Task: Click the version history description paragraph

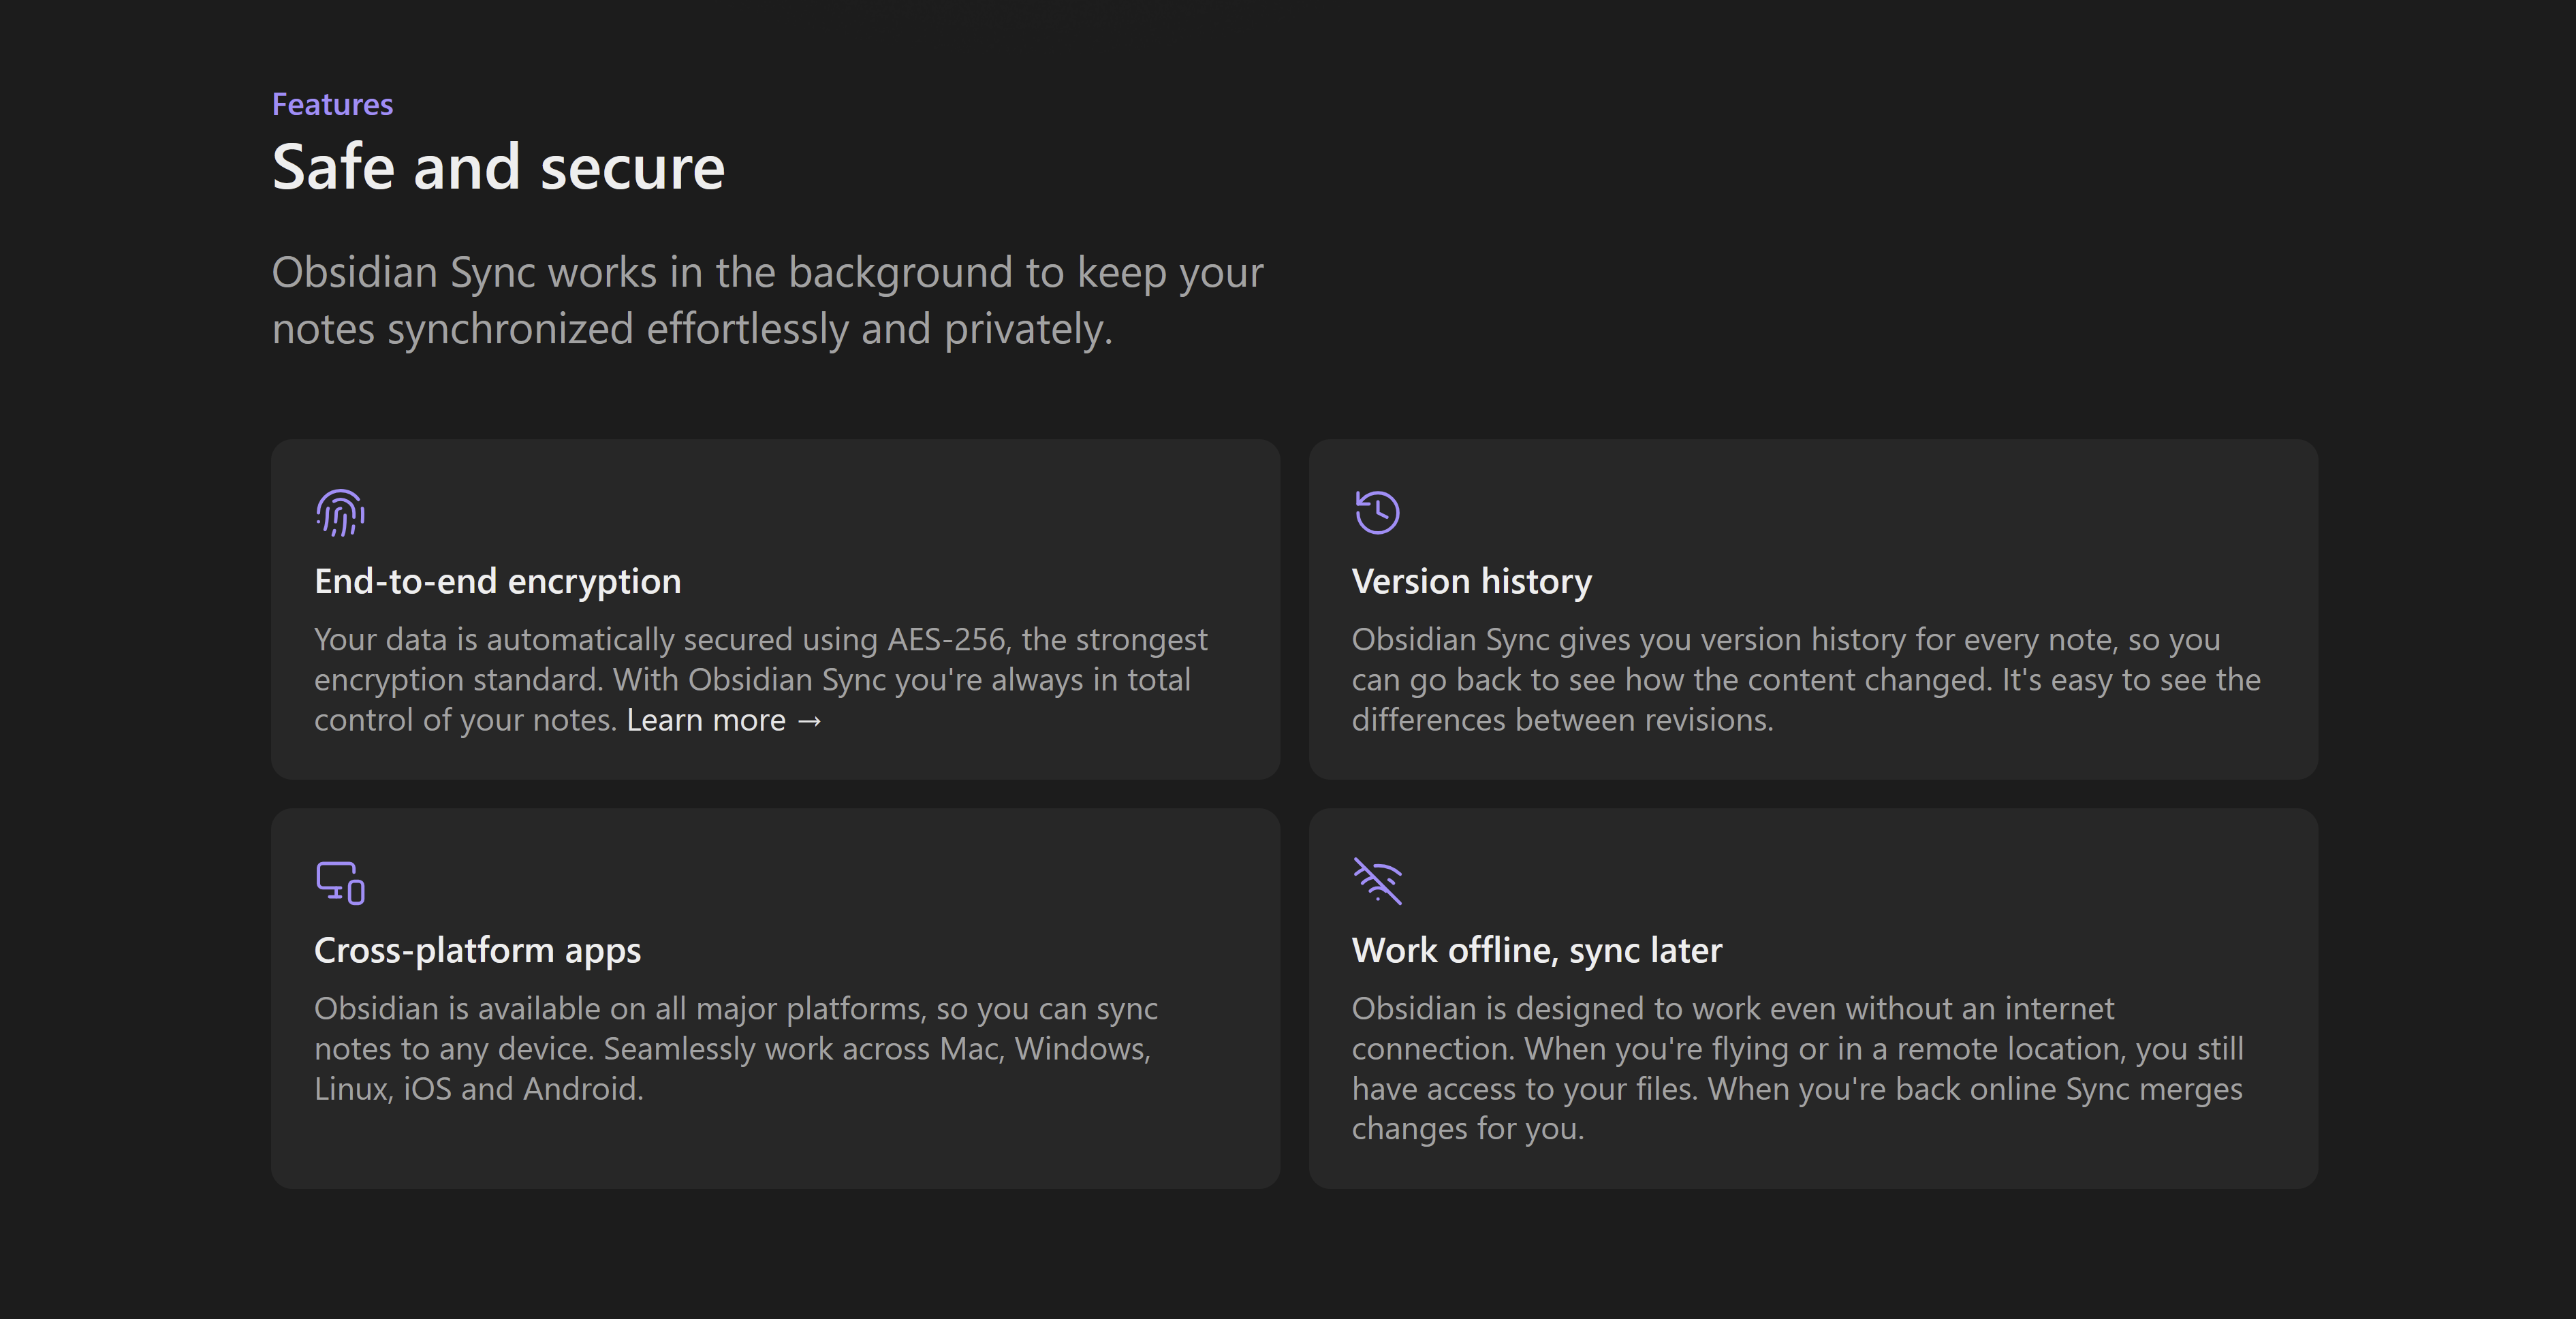Action: coord(1806,679)
